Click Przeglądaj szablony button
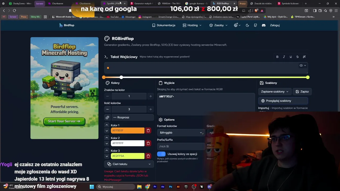This screenshot has width=340, height=191. click(283, 101)
